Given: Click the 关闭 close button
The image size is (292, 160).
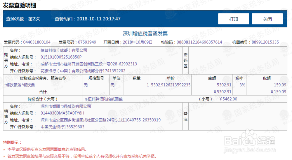Looking at the screenshot, I should pos(267,19).
